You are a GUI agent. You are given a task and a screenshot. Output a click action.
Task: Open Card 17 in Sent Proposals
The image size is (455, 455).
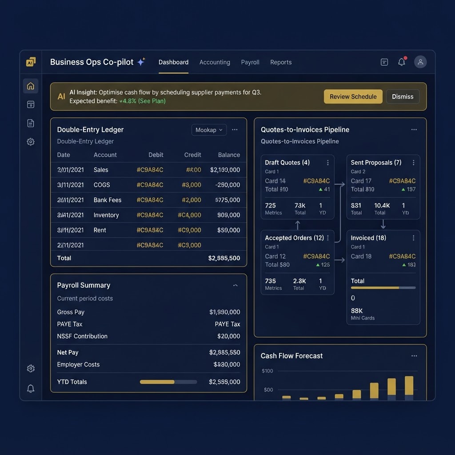click(x=361, y=181)
